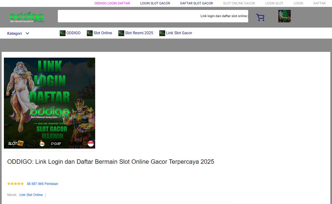Click the small icon next to Link Slot Gacor
The width and height of the screenshot is (332, 204).
click(162, 33)
